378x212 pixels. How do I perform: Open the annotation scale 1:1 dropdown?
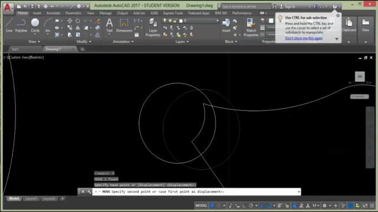point(316,206)
